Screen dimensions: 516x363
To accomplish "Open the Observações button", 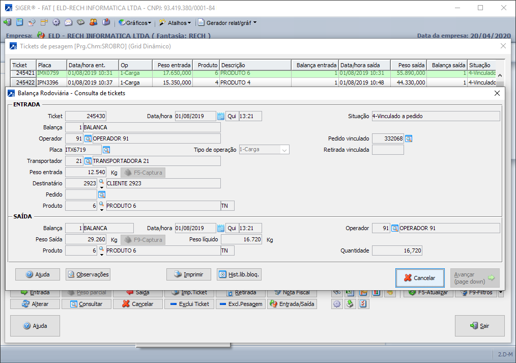I will tap(88, 274).
